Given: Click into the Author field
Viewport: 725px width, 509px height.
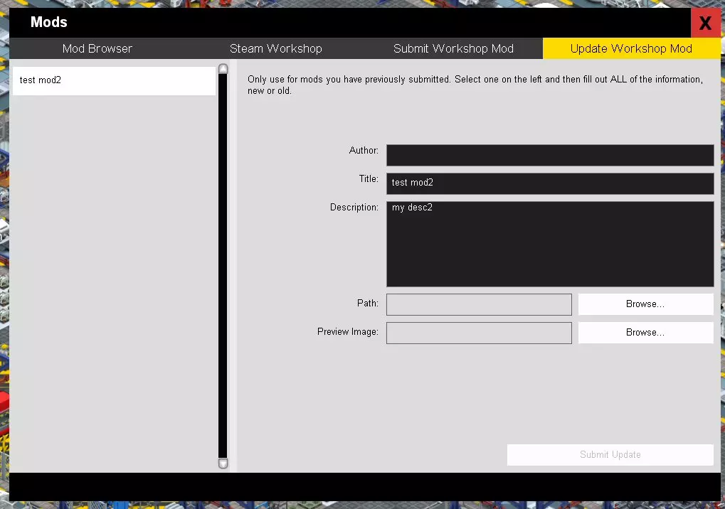Looking at the screenshot, I should pos(550,155).
